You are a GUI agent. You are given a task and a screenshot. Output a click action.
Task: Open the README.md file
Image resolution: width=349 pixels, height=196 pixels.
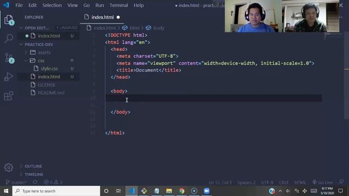51,93
